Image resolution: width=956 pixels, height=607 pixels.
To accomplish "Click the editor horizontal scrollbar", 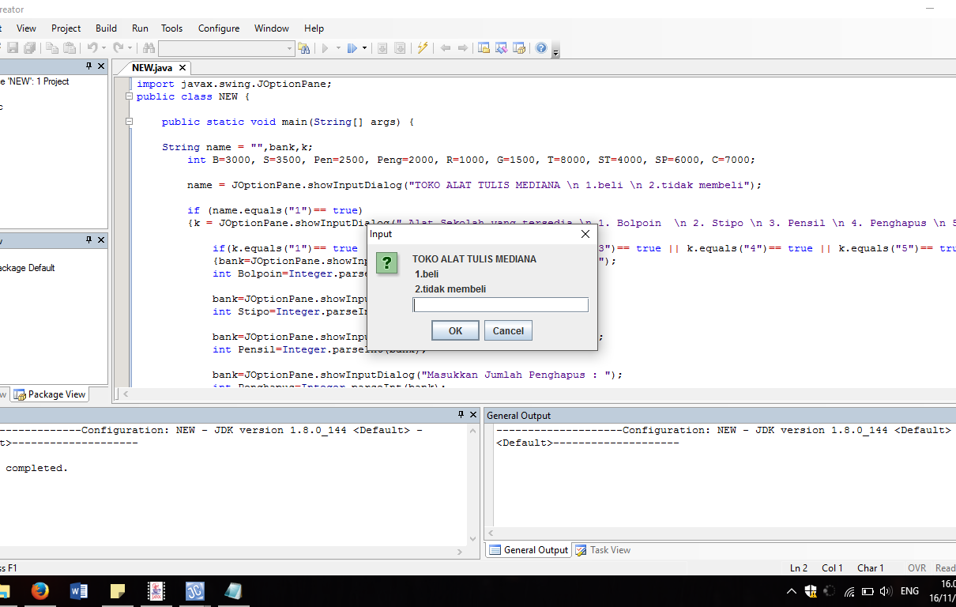I will tap(537, 394).
